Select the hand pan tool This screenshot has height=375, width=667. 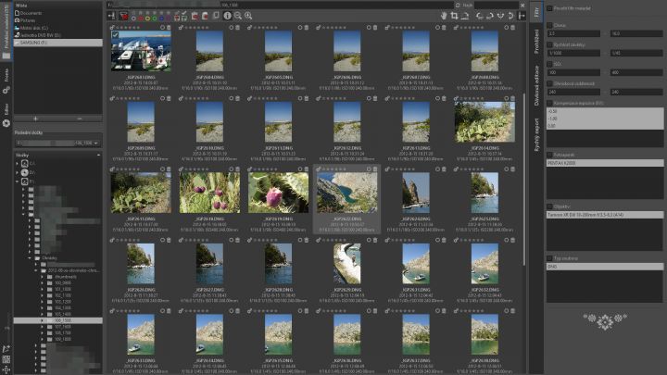point(444,16)
